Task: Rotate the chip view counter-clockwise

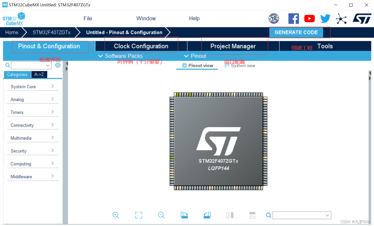Action: tap(207, 215)
